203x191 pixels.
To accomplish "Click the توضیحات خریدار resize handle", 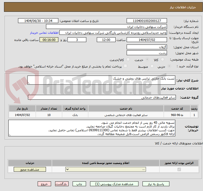I will pyautogui.click(x=10, y=135).
